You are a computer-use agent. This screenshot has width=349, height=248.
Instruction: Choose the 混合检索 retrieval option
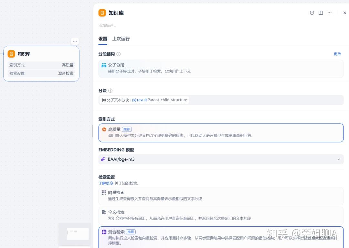click(221, 237)
